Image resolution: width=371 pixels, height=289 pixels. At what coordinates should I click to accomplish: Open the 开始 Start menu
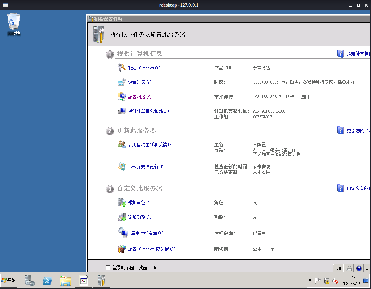9,280
